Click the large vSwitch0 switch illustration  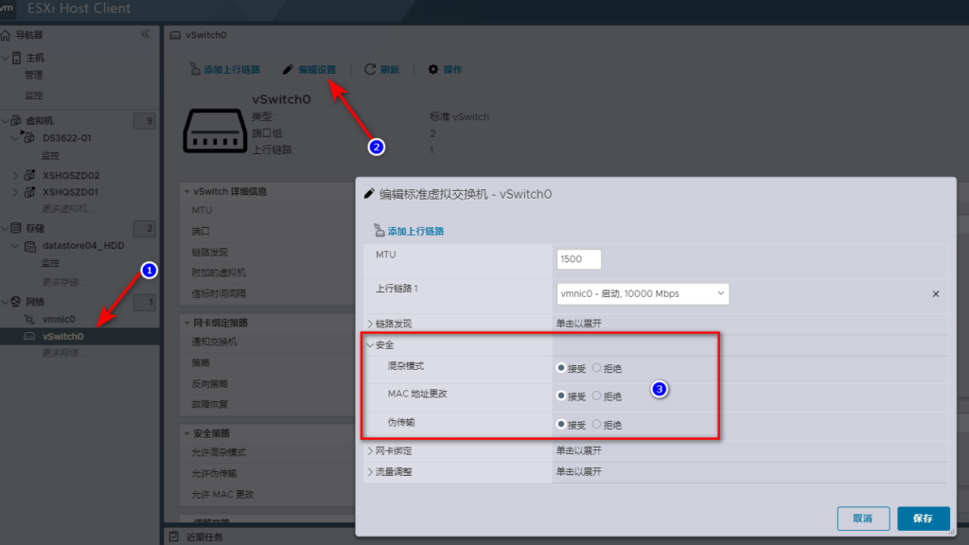click(215, 131)
